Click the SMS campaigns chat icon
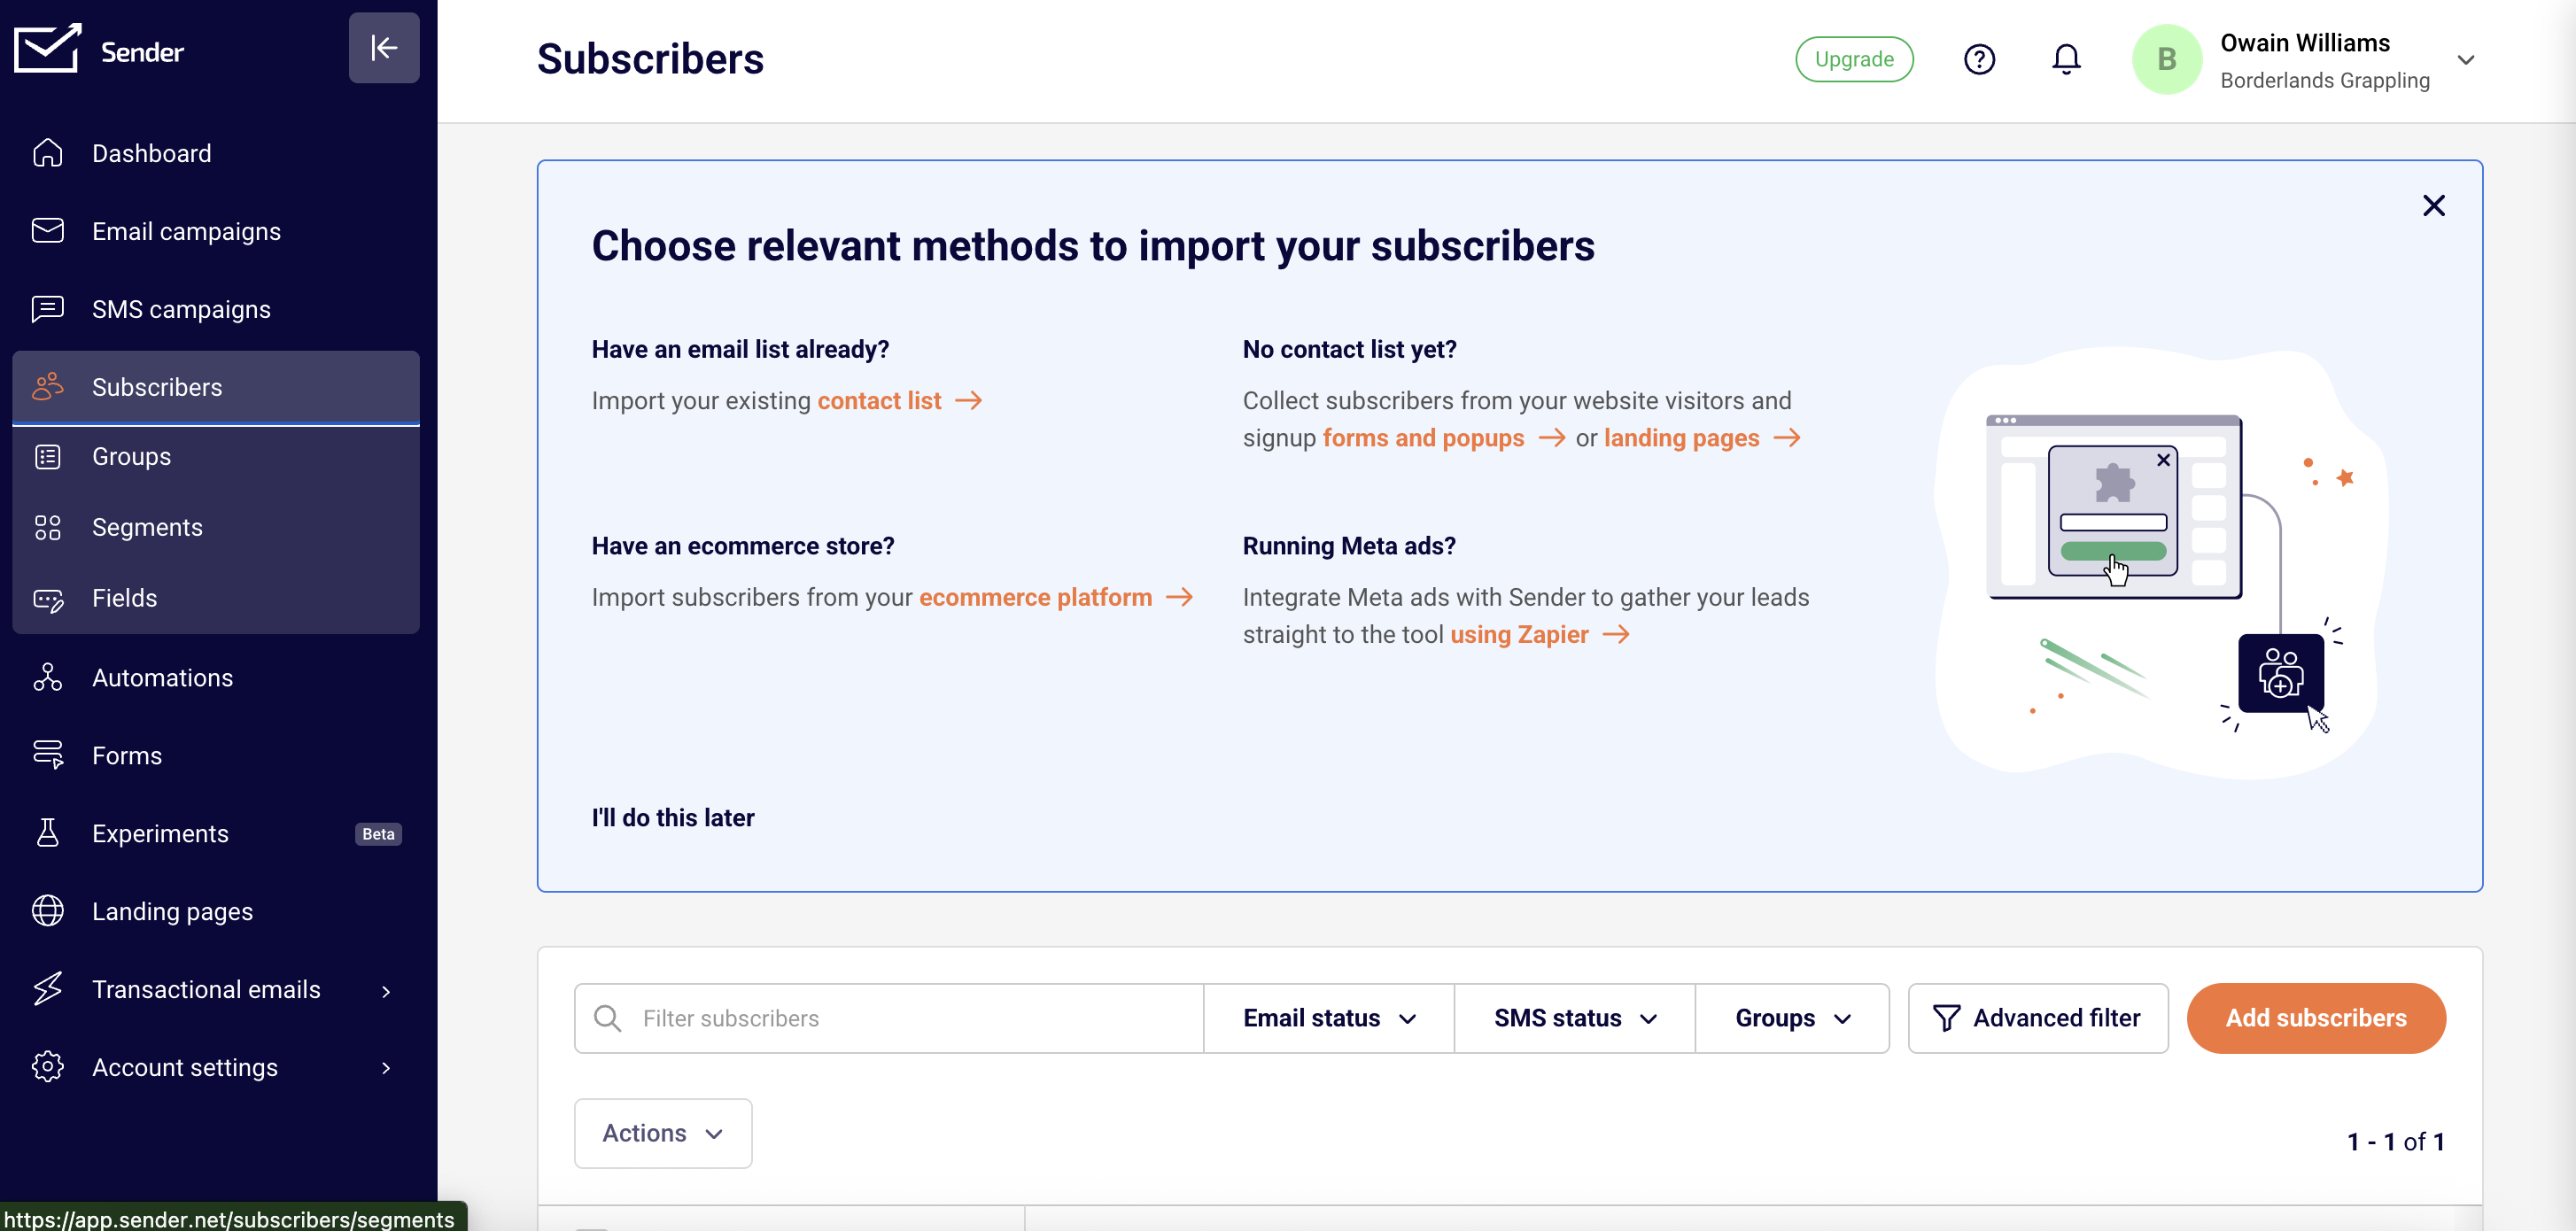Image resolution: width=2576 pixels, height=1231 pixels. tap(47, 309)
